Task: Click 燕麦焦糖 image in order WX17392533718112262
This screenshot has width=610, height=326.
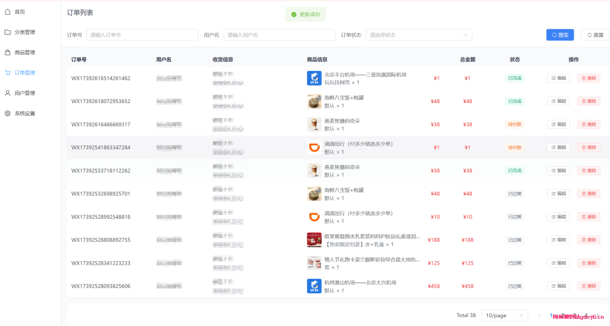Action: [314, 171]
